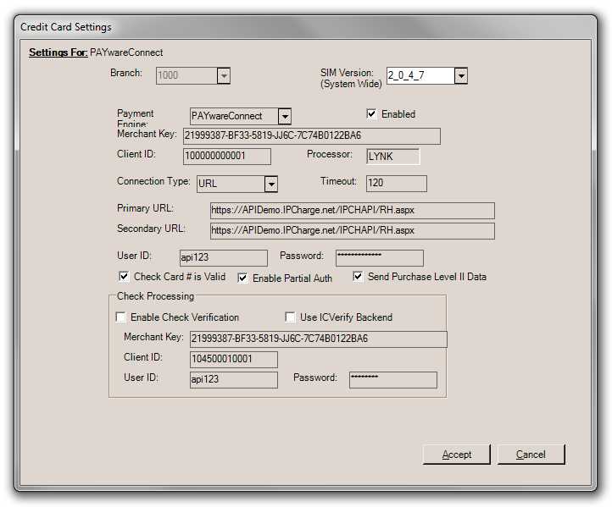Click the Timeout field showing 120
The width and height of the screenshot is (612, 507).
pos(396,184)
